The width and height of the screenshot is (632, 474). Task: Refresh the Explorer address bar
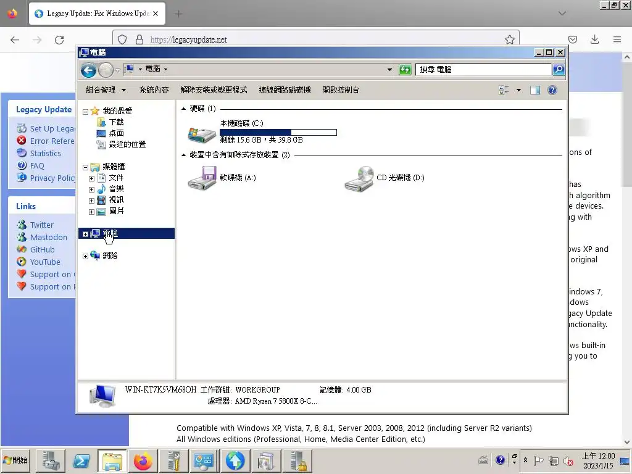coord(405,70)
